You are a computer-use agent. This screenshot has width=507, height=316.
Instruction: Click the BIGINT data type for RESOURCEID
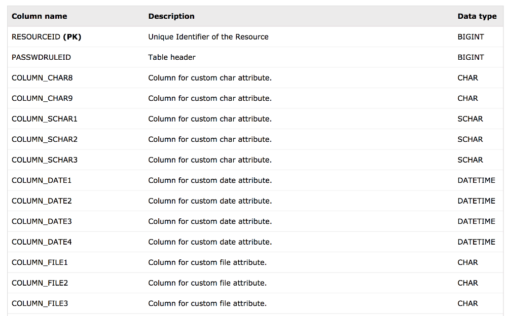[470, 37]
